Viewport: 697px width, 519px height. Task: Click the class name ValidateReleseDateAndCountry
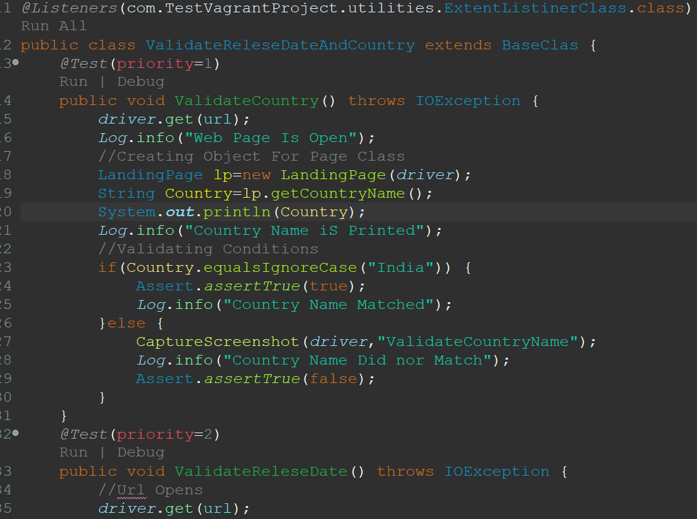pos(280,45)
